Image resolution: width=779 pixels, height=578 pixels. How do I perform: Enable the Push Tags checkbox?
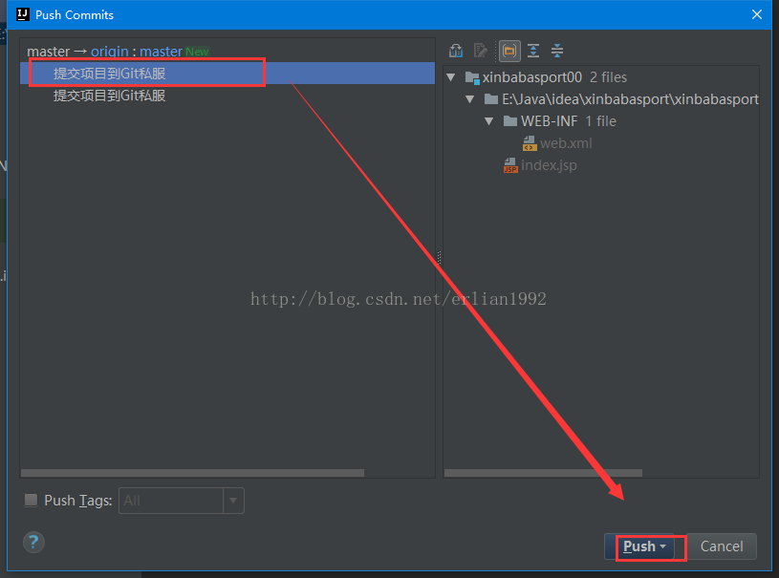point(31,500)
